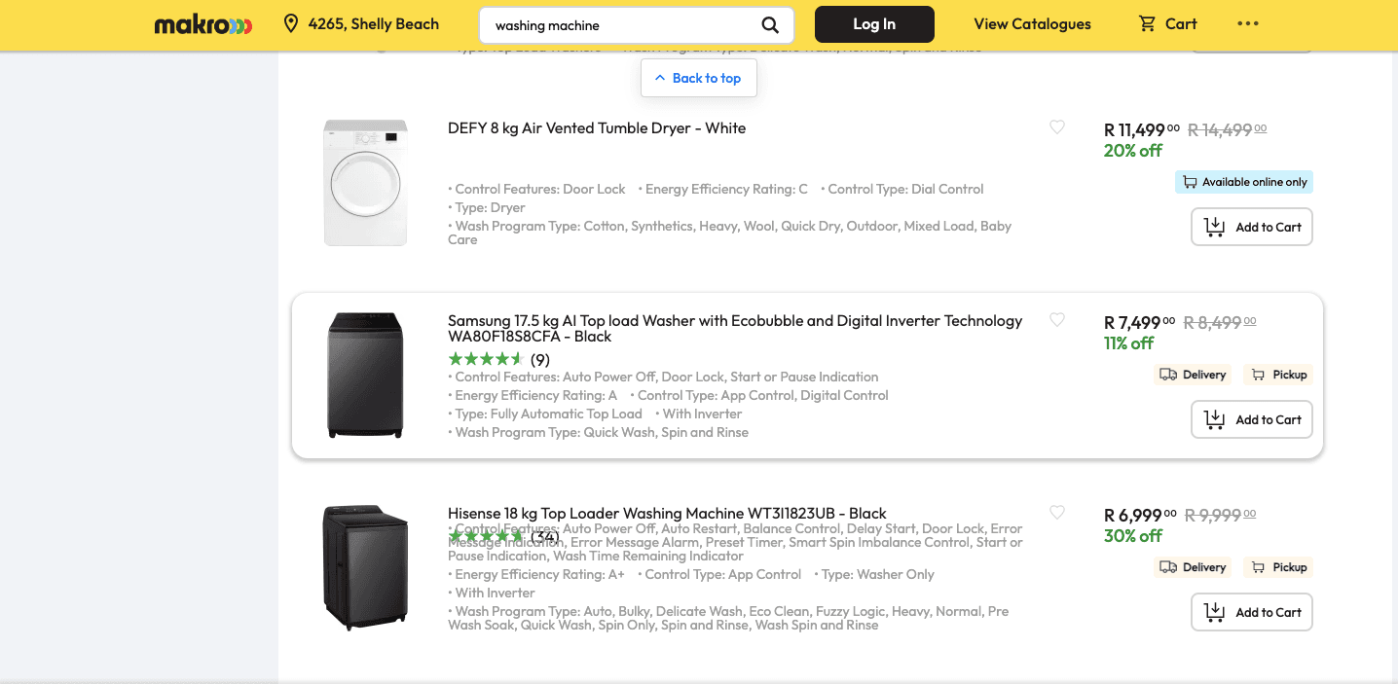Click the Log In button

coord(874,24)
